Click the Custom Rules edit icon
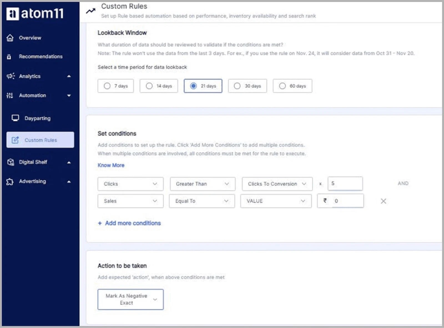Viewport: 444px width, 328px height. (x=15, y=140)
